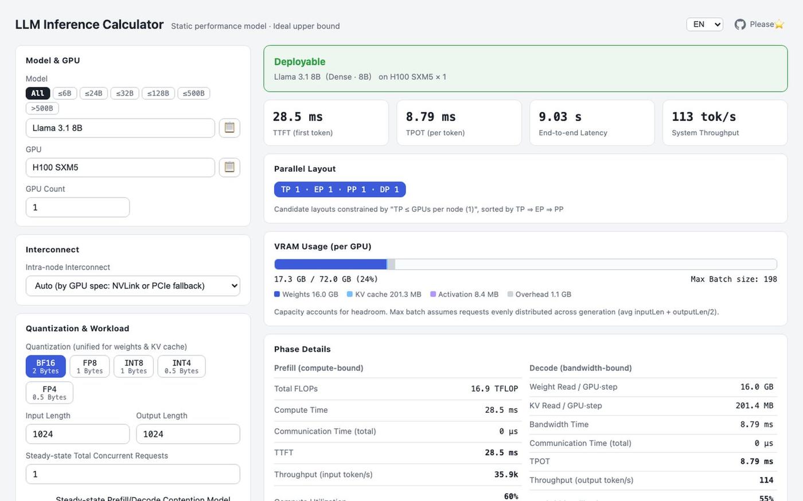The height and width of the screenshot is (501, 803).
Task: Open the EN language dropdown
Action: [705, 25]
